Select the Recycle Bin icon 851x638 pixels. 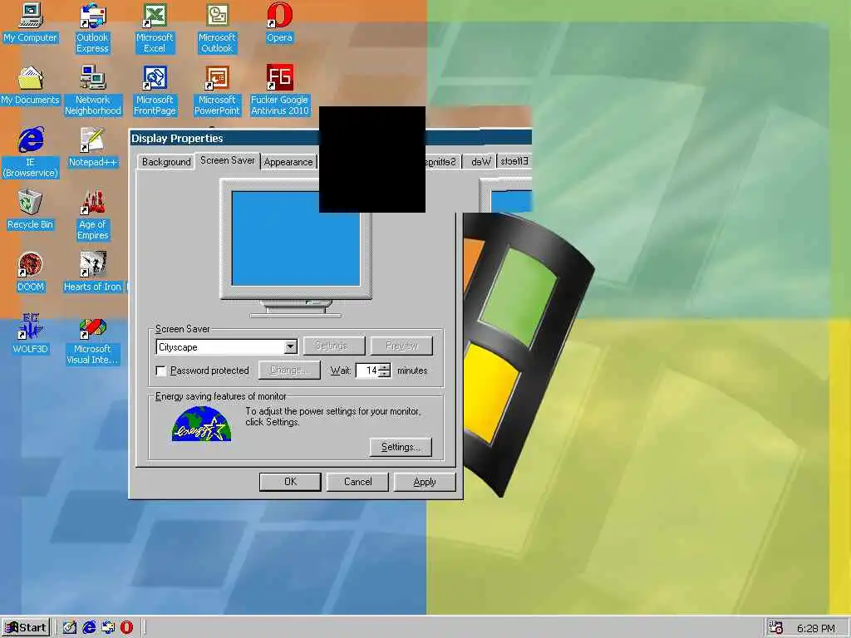click(31, 210)
